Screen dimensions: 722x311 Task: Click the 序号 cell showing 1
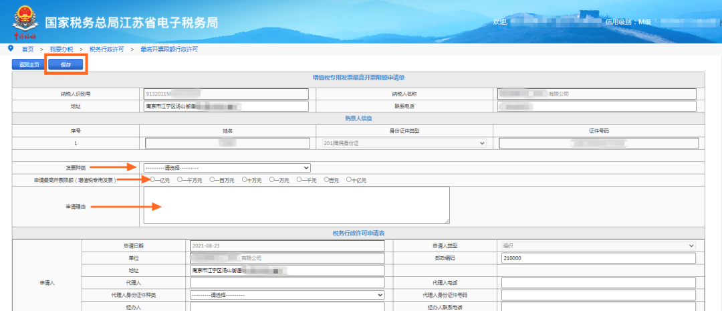click(x=76, y=143)
